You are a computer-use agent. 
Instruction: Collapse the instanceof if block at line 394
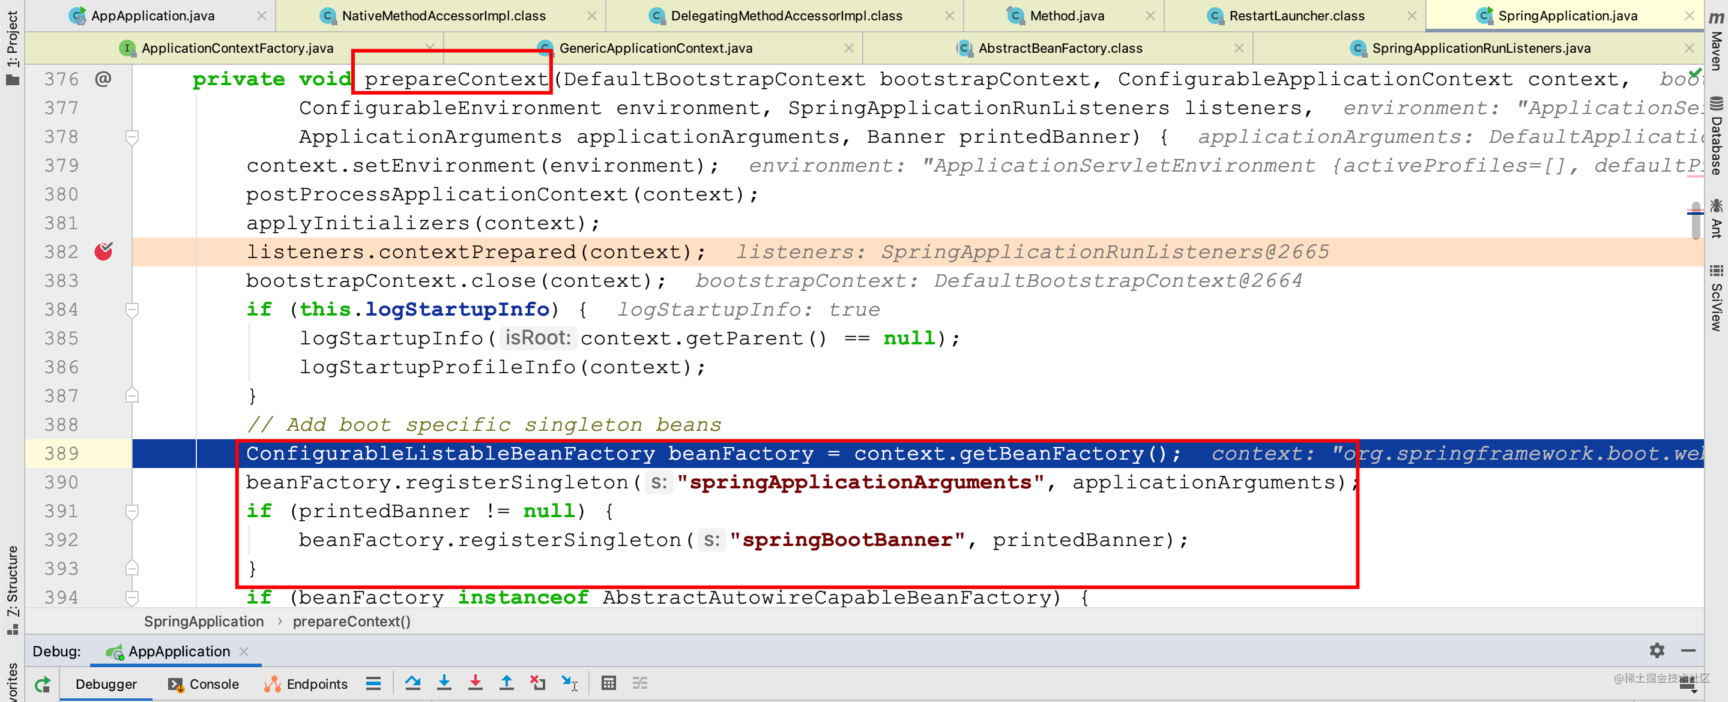[x=132, y=597]
